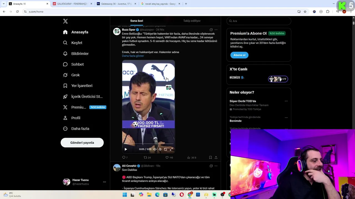The image size is (355, 199).
Task: Open Buzz Spor profile avatar
Action: (117, 31)
